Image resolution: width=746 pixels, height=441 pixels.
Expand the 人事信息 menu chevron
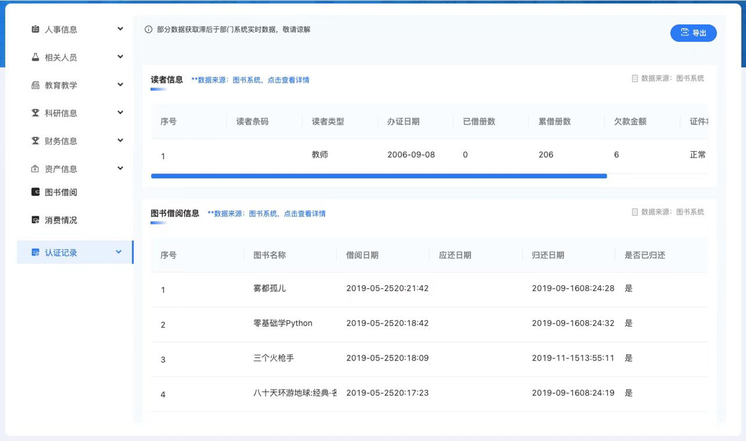[120, 29]
